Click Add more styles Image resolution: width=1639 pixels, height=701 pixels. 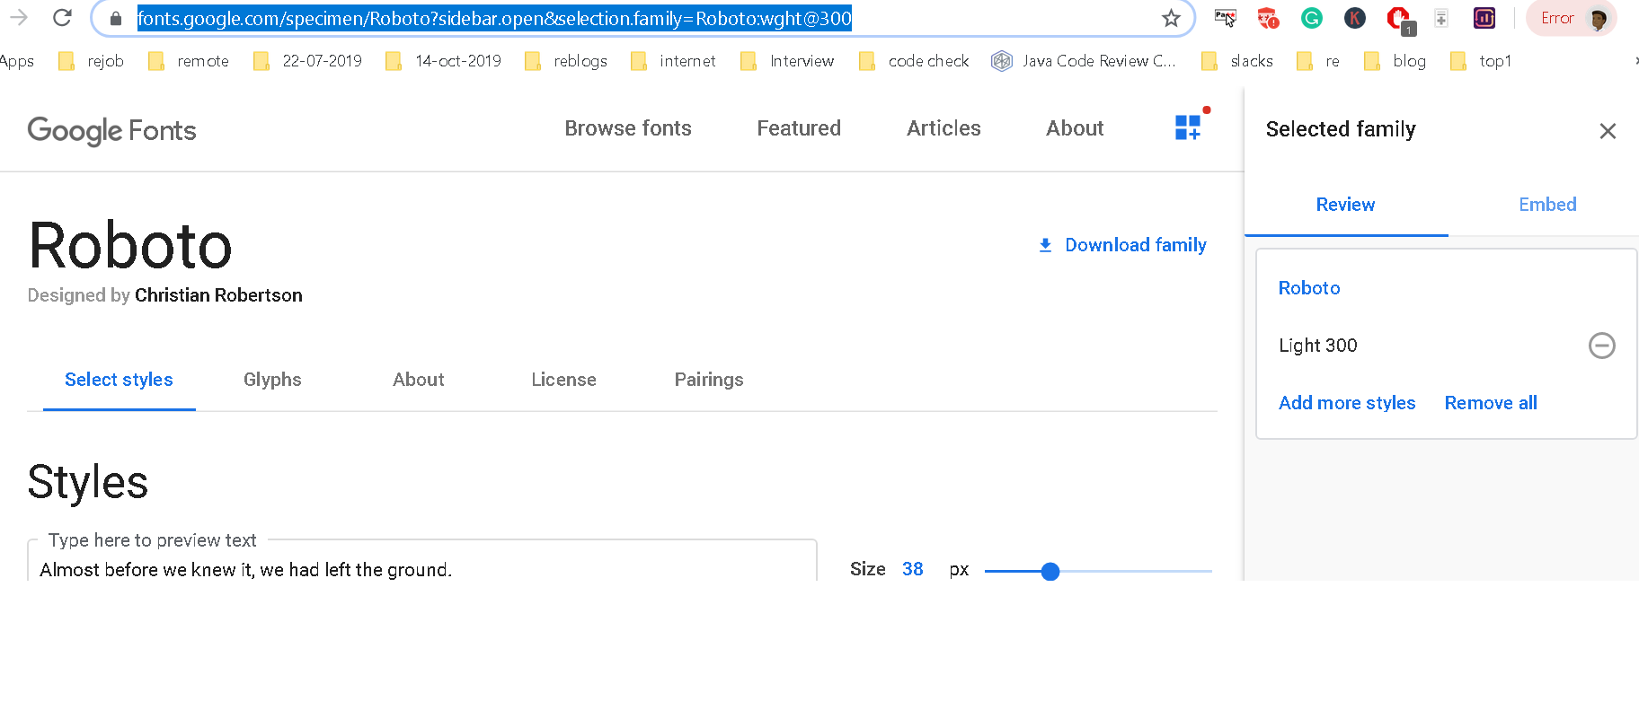[x=1347, y=403]
